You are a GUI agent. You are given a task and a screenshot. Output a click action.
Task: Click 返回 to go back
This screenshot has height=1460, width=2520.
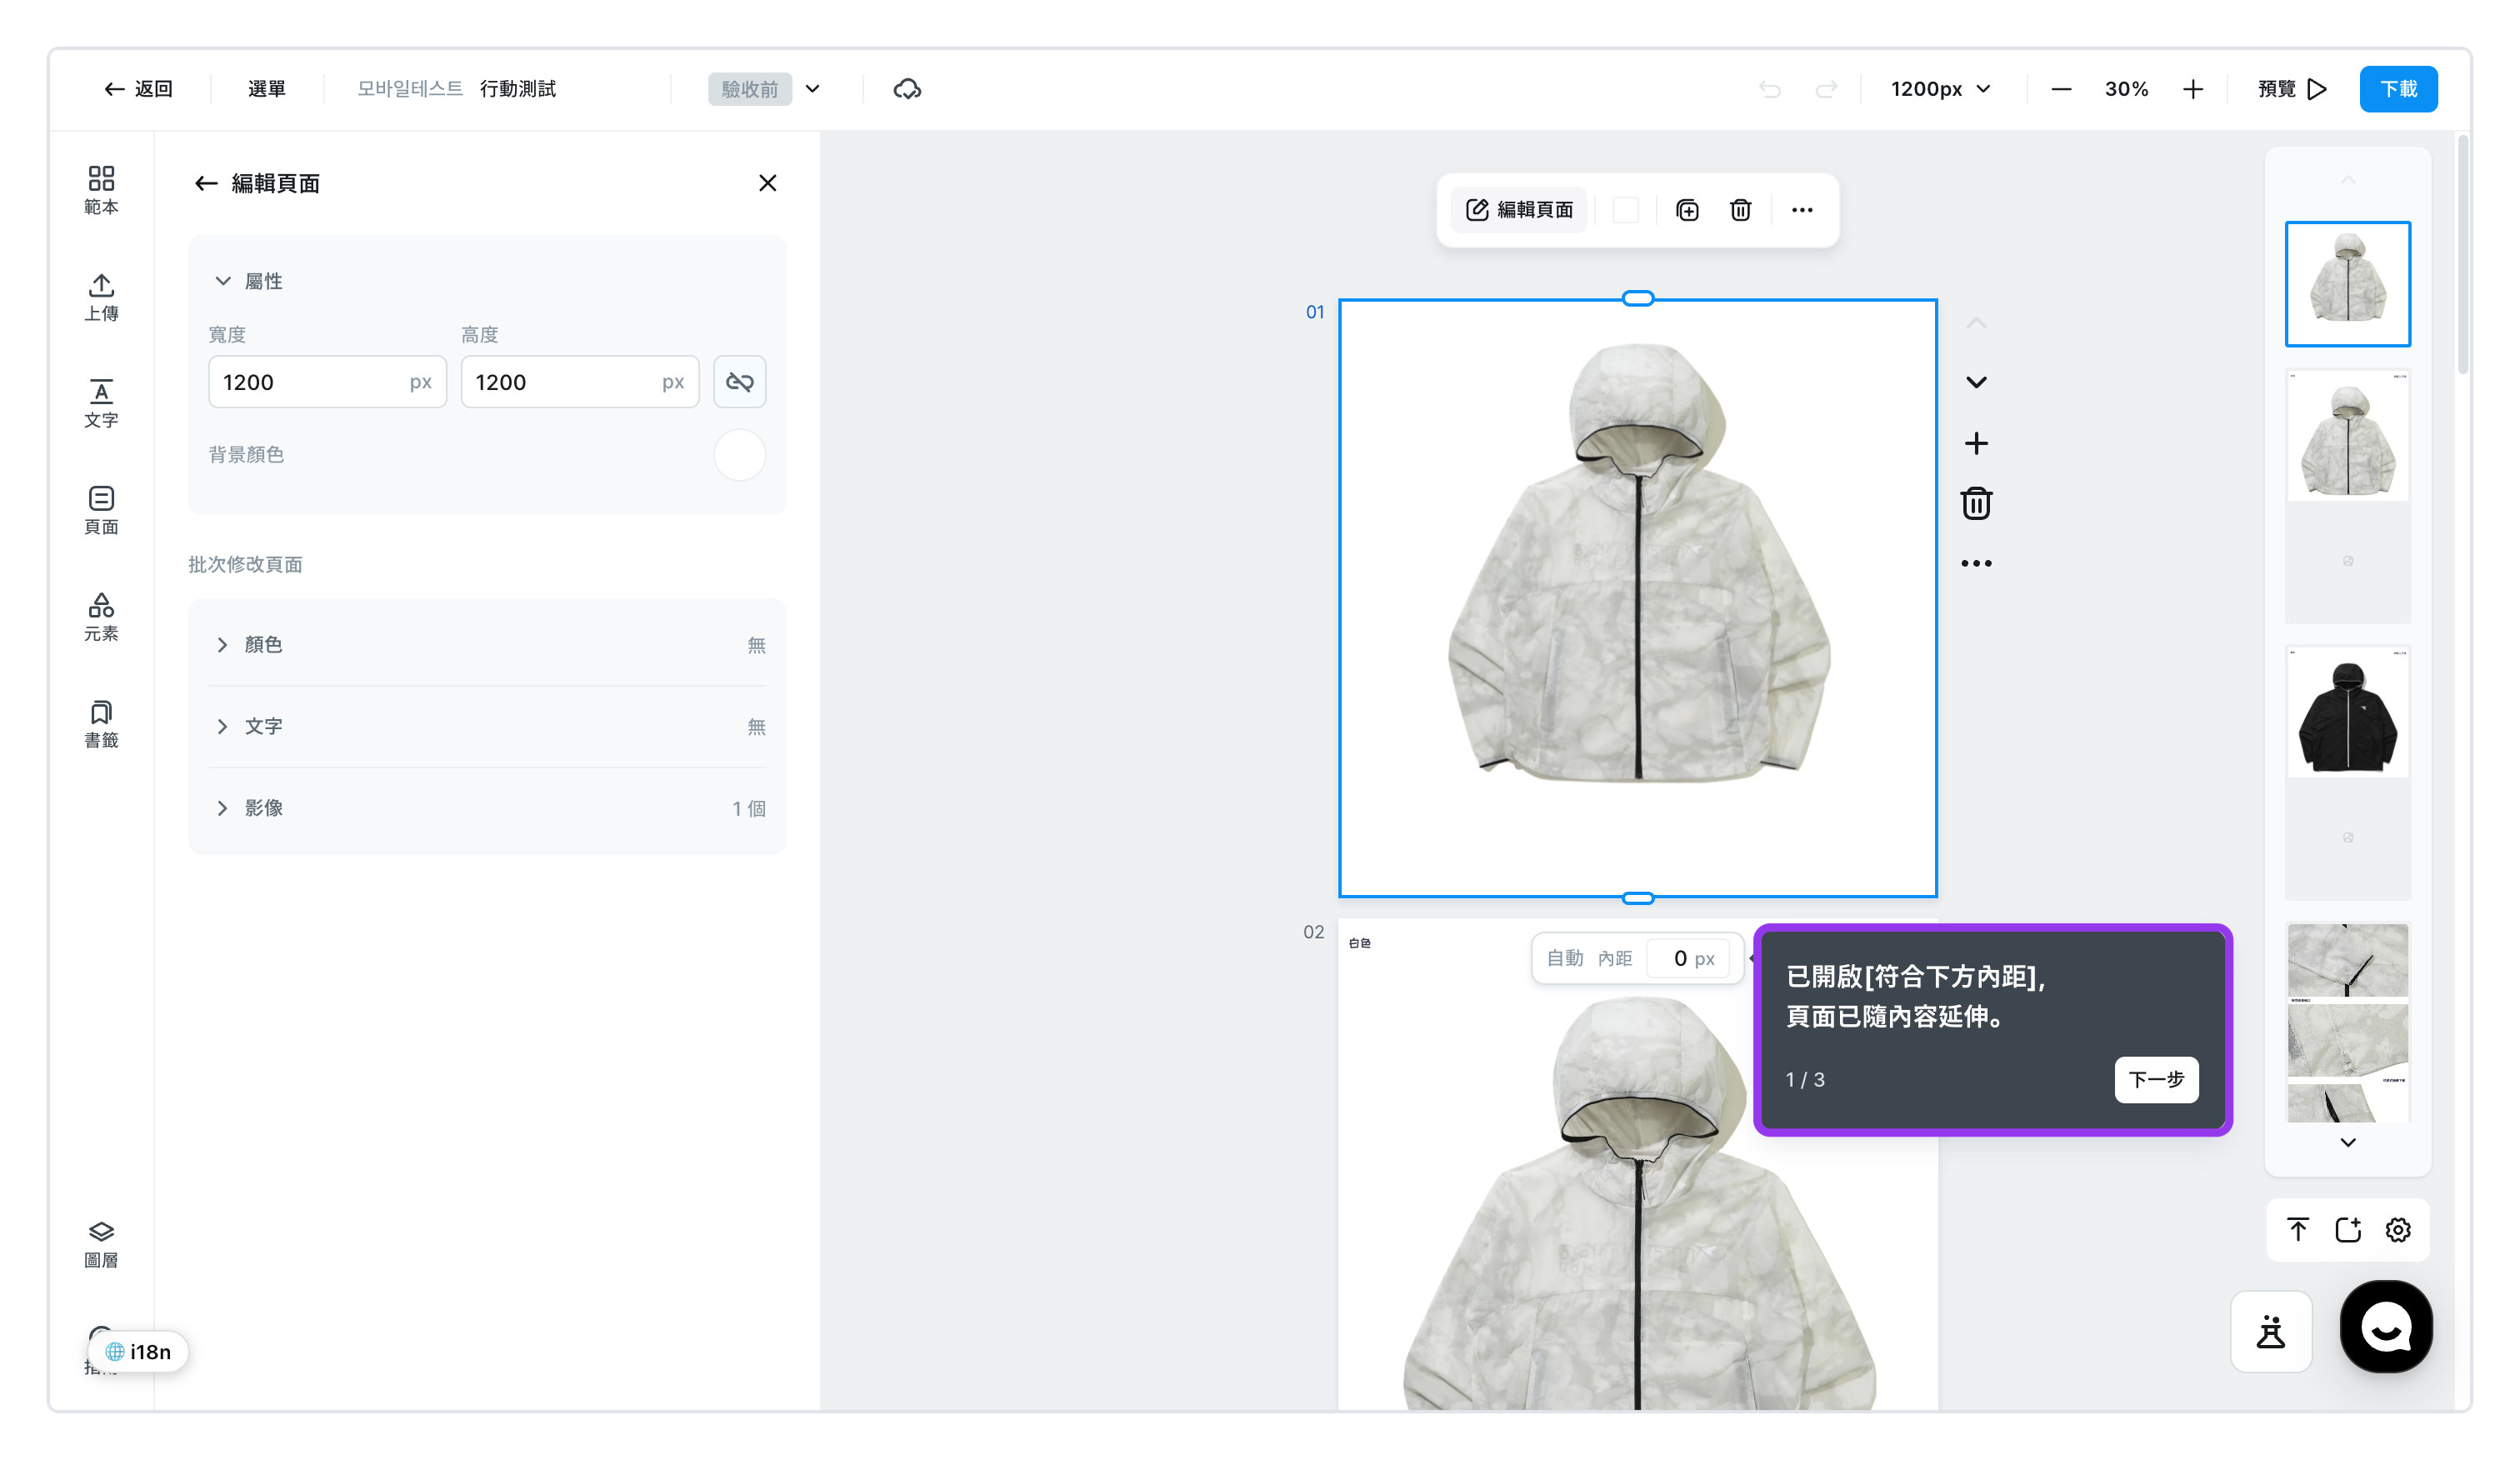(138, 89)
